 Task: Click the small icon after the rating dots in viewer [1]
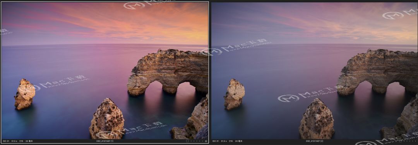tap(206, 141)
